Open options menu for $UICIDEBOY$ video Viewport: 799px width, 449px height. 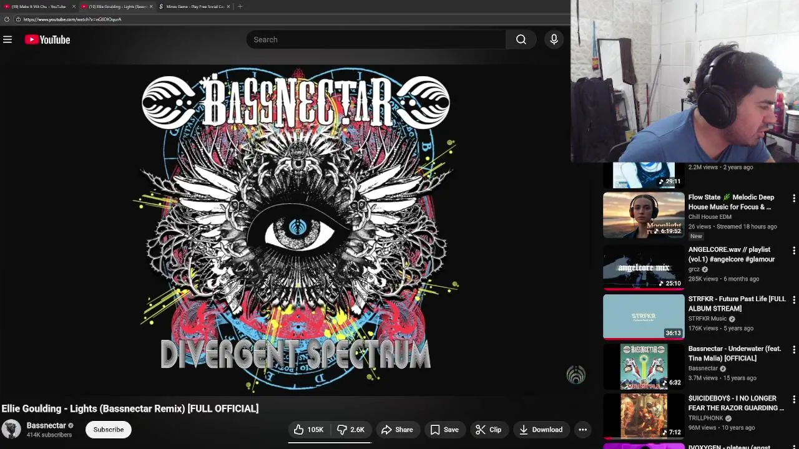(x=793, y=399)
